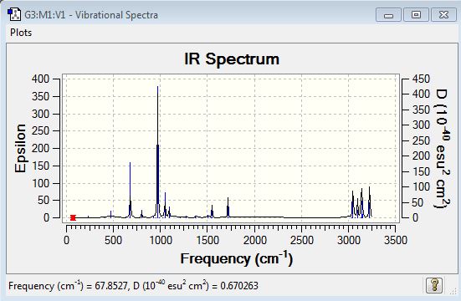Close the Vibrational Spectra window
Screen dimensions: 461x301
tap(443, 15)
